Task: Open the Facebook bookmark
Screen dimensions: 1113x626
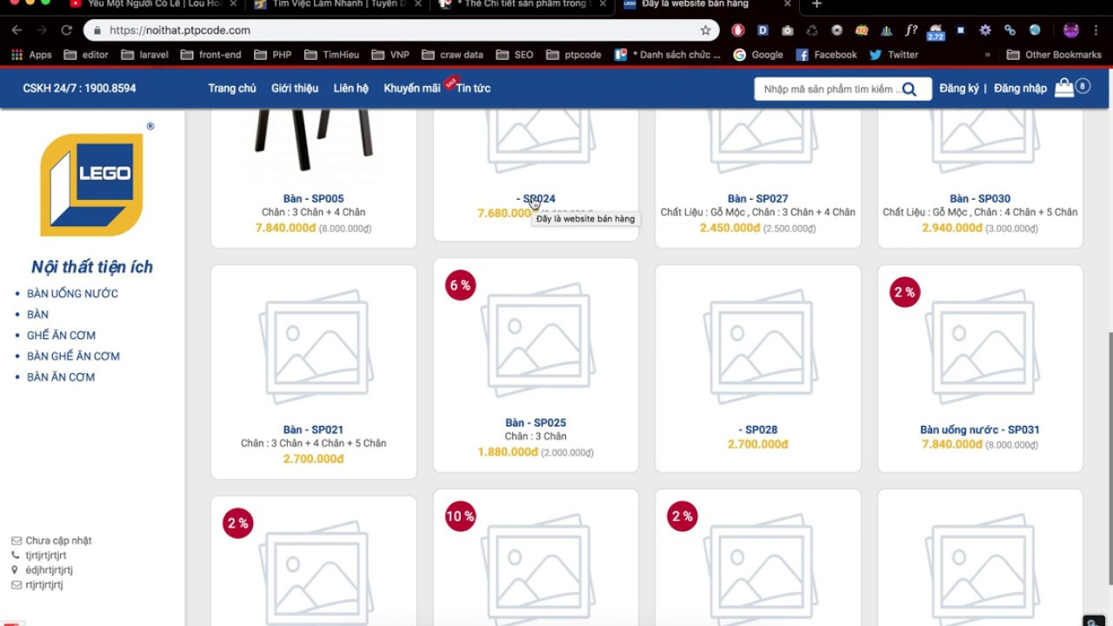Action: pos(826,55)
